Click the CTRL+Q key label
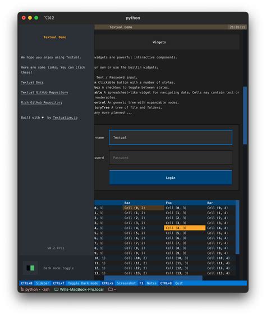266x316 pixels. (166, 283)
